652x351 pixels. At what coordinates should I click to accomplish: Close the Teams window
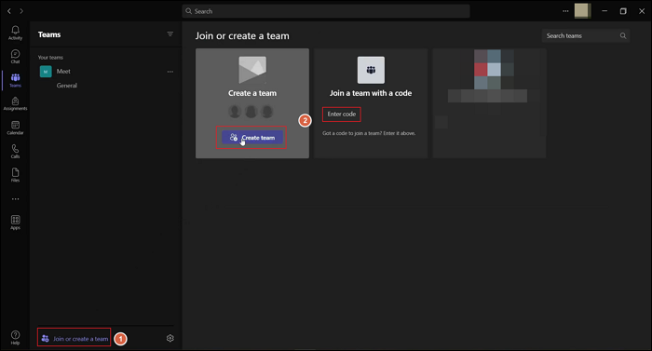pyautogui.click(x=642, y=11)
